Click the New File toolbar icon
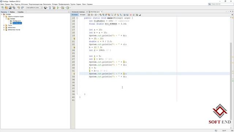The image size is (234, 132). 3,8
